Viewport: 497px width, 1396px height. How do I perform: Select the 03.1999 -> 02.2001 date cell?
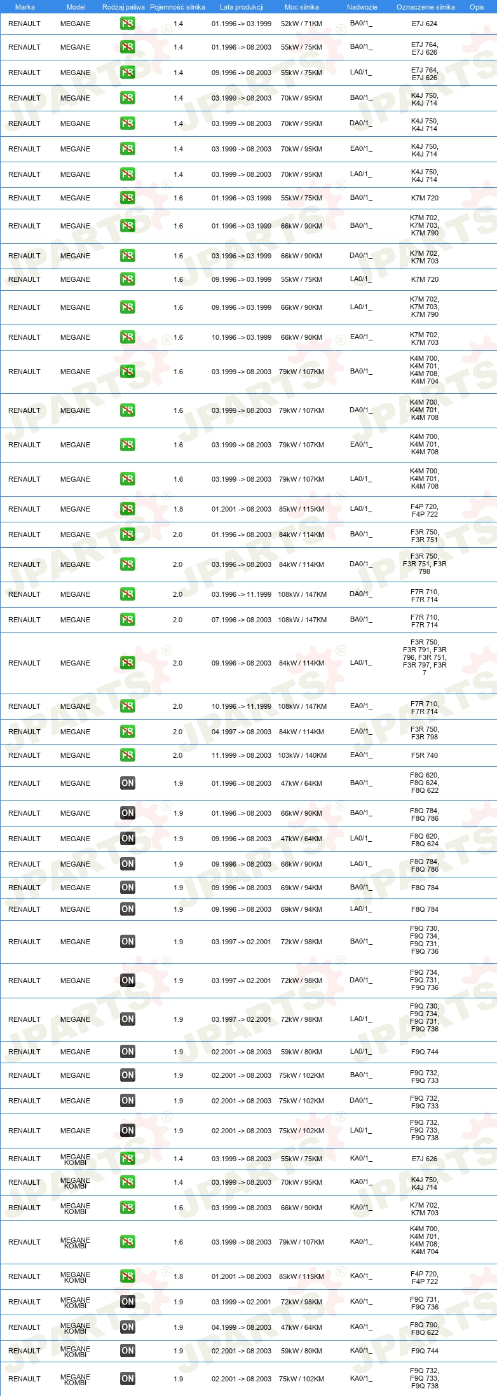pyautogui.click(x=242, y=1302)
